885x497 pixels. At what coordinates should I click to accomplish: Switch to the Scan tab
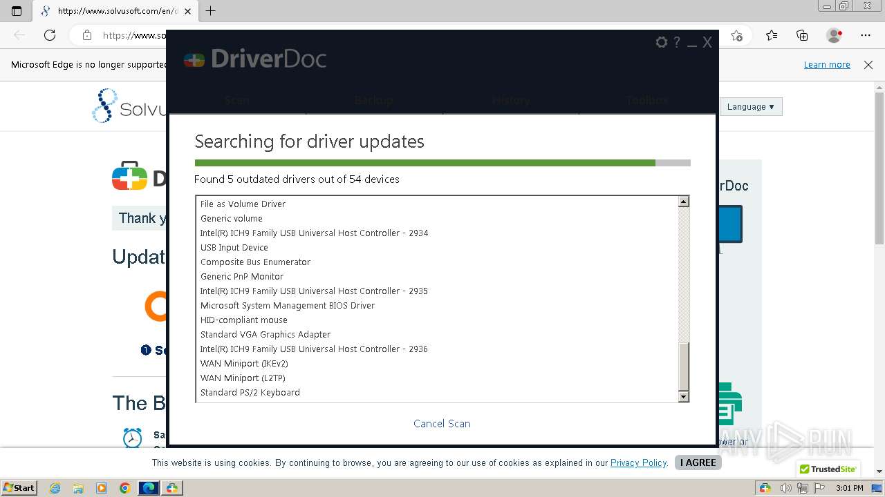pyautogui.click(x=237, y=100)
